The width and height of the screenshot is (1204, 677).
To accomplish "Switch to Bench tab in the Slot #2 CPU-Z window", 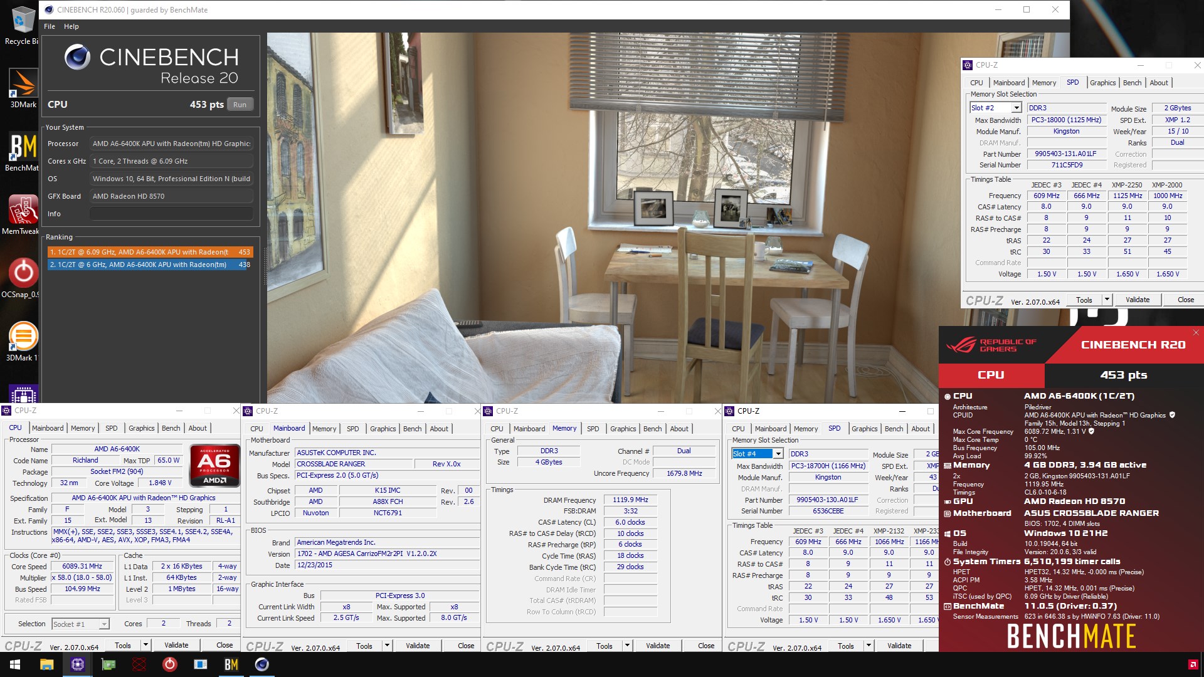I will click(x=1132, y=83).
